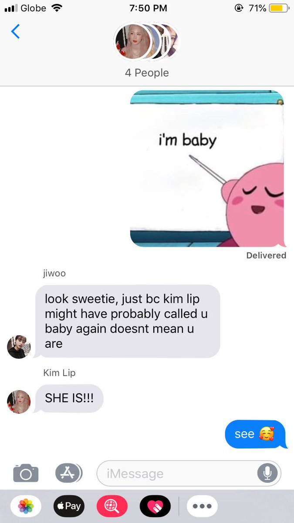Show more apps with the three dots
Viewport: 294px width, 523px height.
tap(202, 506)
